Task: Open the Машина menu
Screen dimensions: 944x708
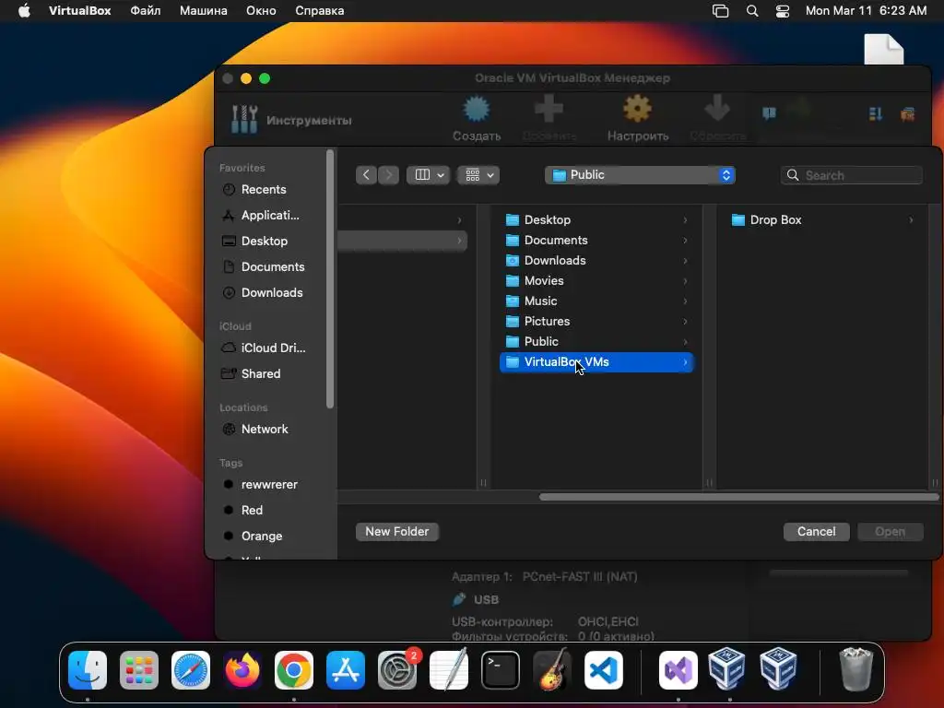Action: click(x=204, y=11)
